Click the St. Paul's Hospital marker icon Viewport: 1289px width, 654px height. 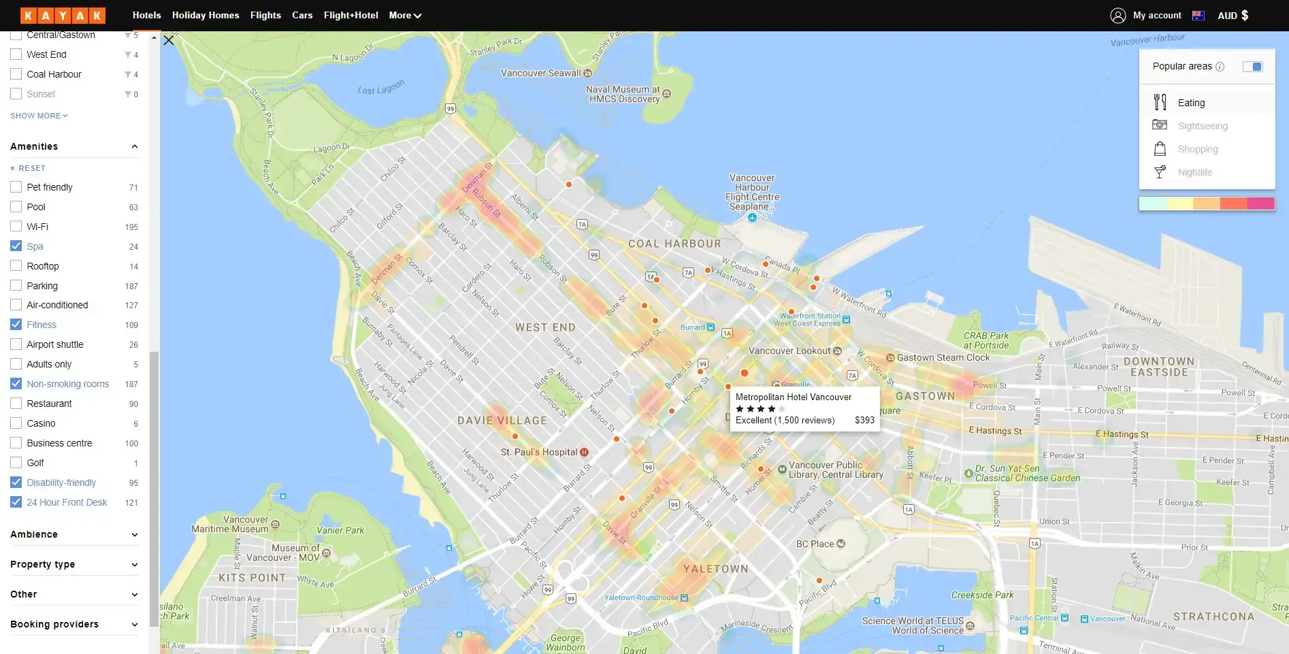tap(585, 452)
